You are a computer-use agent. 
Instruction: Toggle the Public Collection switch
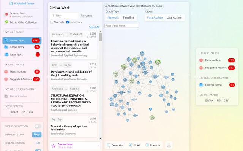pos(38,126)
